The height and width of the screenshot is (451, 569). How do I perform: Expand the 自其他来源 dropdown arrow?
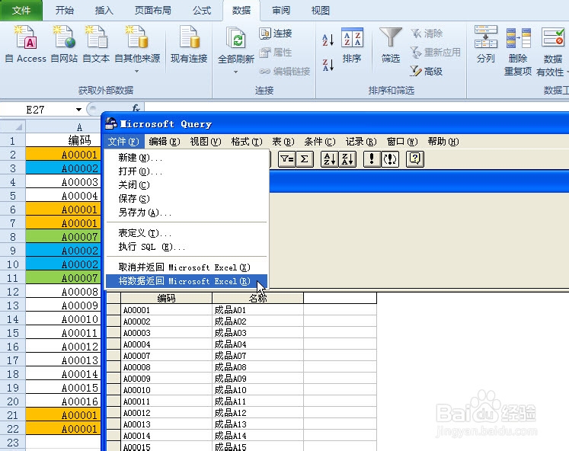(x=137, y=72)
